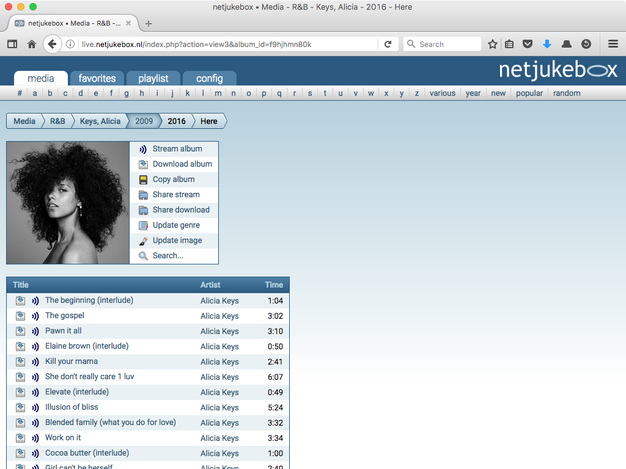
Task: Click the Stream album icon
Action: 142,148
